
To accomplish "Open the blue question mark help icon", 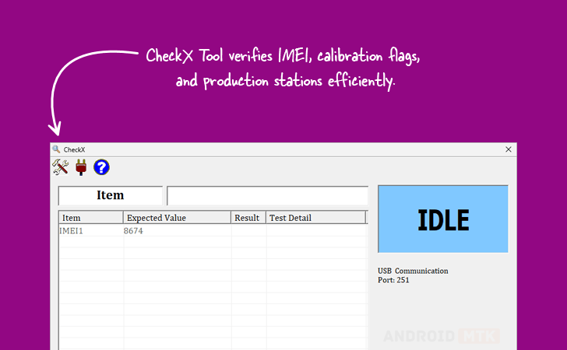I will point(101,167).
